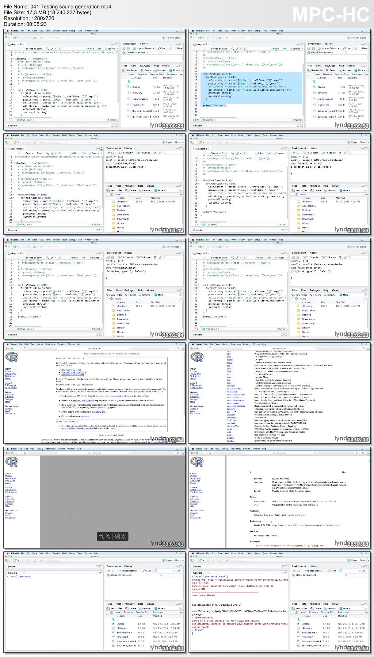This screenshot has width=374, height=657.
Task: Click download icon in 00:03:43 PDF controls
Action: [124, 536]
